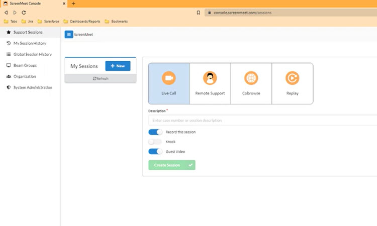Click the My Sessions heading
This screenshot has height=226, width=377.
pyautogui.click(x=84, y=66)
